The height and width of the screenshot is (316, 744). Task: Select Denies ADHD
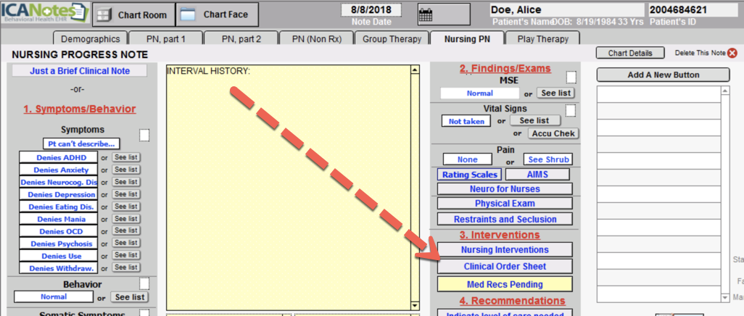(58, 157)
